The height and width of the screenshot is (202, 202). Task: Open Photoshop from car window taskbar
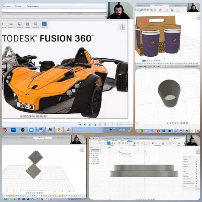click(x=13, y=130)
